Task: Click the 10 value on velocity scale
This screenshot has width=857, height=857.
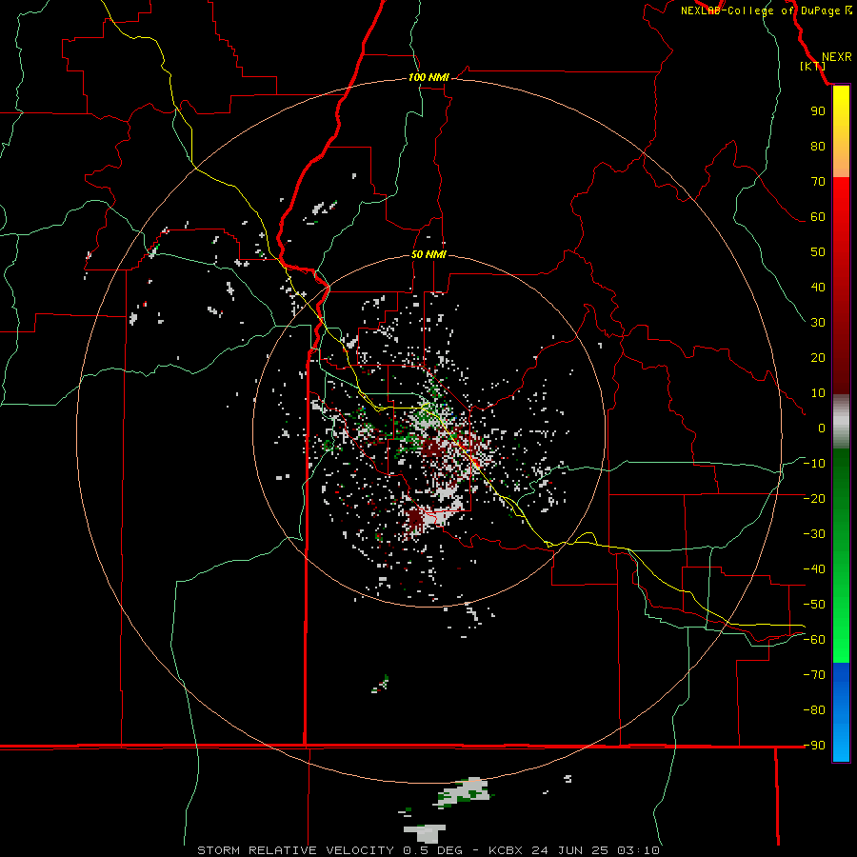Action: tap(818, 393)
